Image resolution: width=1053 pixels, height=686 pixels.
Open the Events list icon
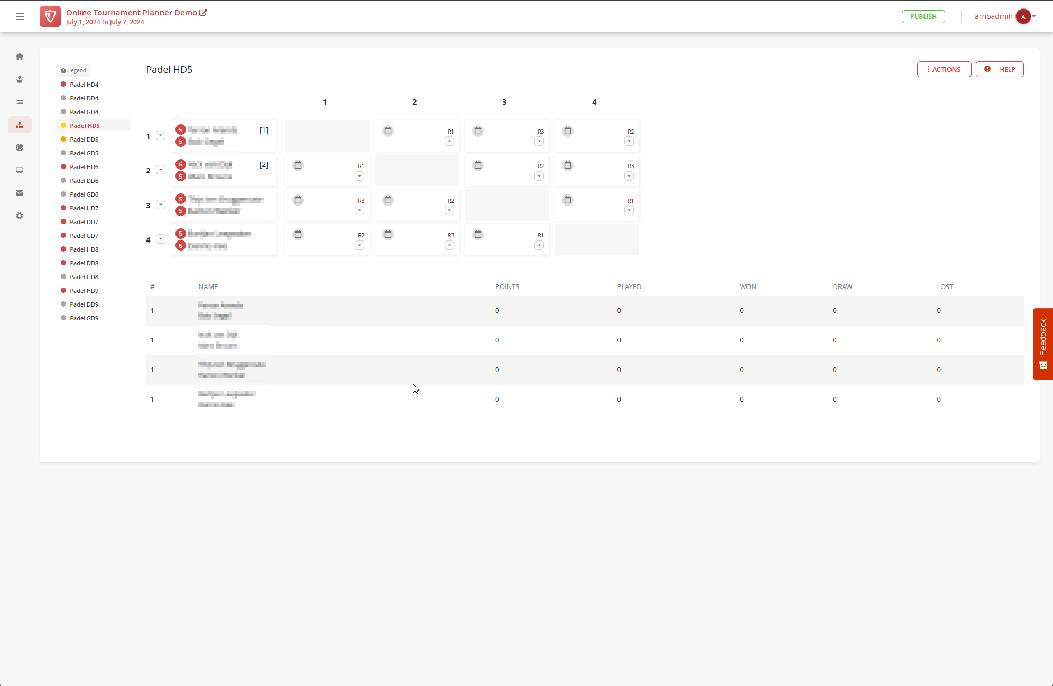[20, 101]
